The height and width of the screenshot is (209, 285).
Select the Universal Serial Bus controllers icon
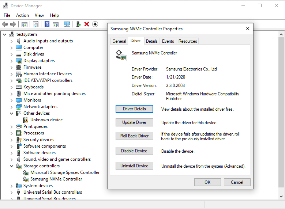18,192
